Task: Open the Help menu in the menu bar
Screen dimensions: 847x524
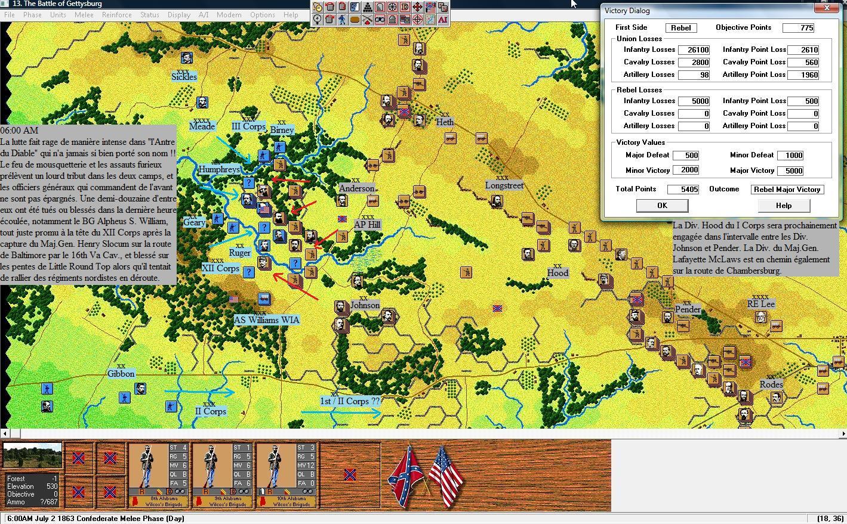Action: pos(291,14)
